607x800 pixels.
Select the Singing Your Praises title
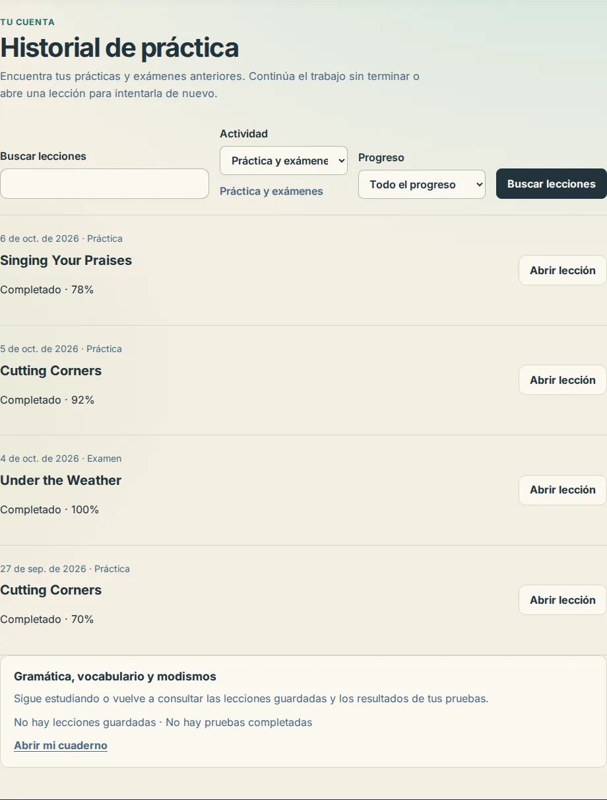66,260
